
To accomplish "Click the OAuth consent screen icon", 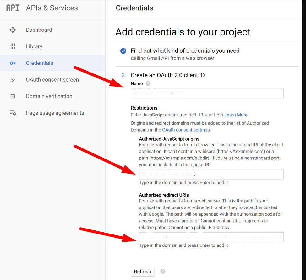I will tap(13, 80).
